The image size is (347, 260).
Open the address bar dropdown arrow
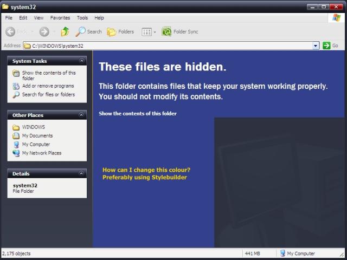pyautogui.click(x=316, y=45)
